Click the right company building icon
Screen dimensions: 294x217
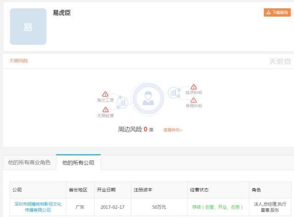[x=173, y=93]
